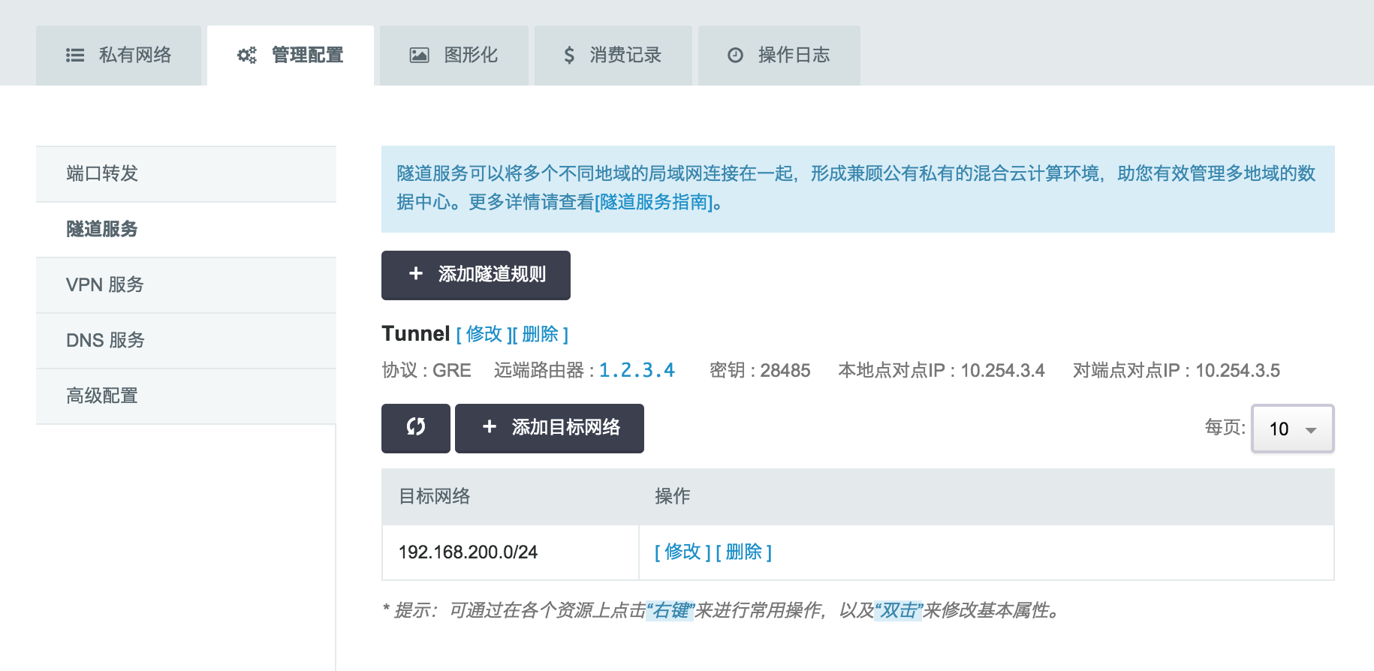Delete the 192.168.200.0/24 target network
This screenshot has height=671, width=1374.
tap(743, 552)
